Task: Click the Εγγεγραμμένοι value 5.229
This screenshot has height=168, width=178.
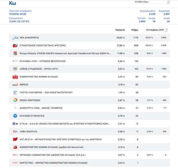Action: click(152, 14)
